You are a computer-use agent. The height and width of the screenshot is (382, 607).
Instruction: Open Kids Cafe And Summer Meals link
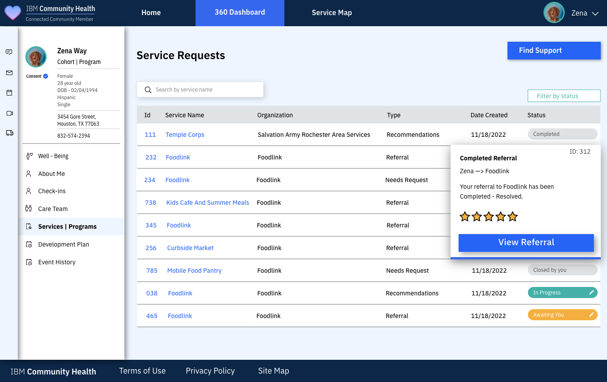[208, 203]
